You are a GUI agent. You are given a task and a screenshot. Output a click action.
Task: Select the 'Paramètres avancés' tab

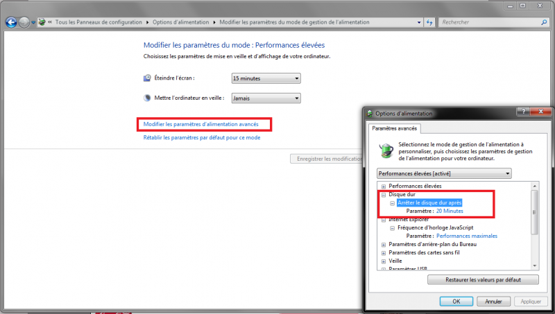(394, 128)
